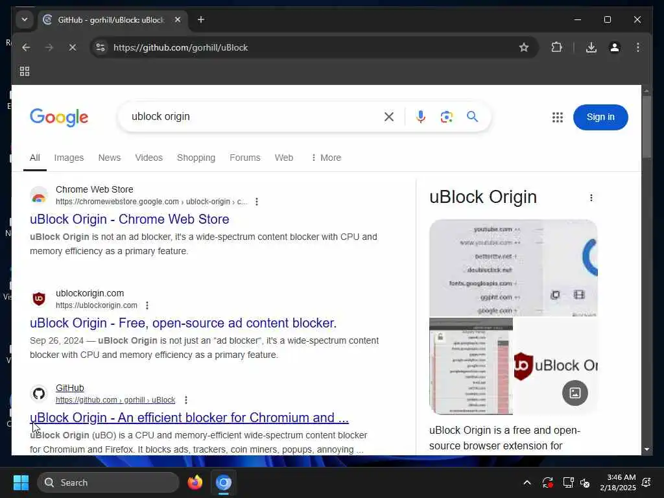Open the network tray icon
This screenshot has width=664, height=498.
[568, 482]
